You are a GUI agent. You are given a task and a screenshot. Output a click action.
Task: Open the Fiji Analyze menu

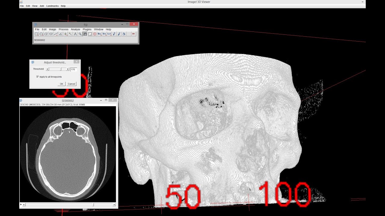tap(75, 29)
